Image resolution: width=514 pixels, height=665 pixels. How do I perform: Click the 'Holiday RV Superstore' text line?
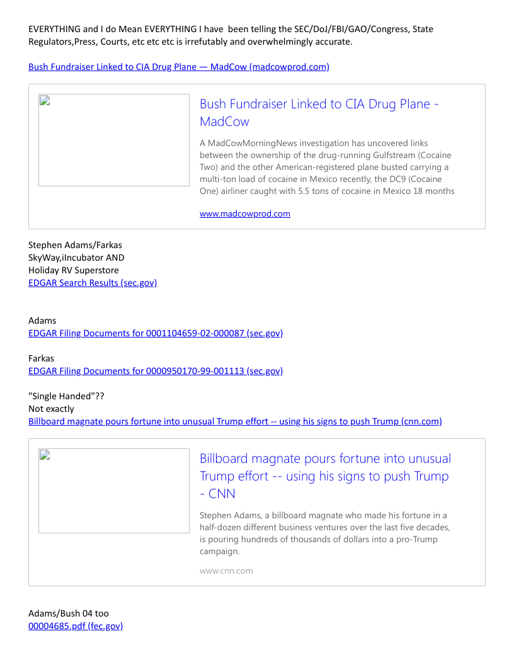click(74, 270)
